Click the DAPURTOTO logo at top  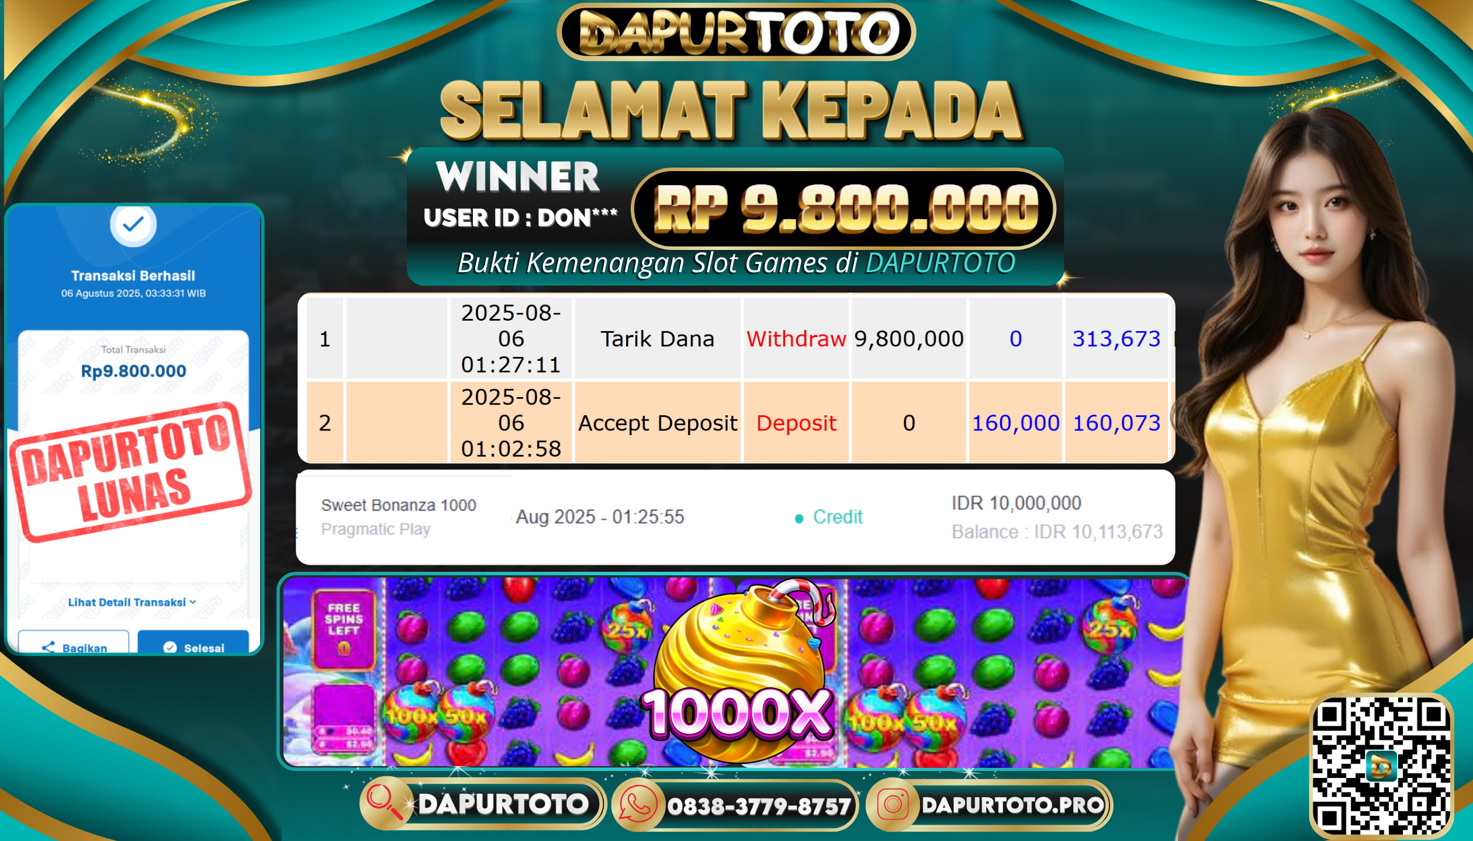click(x=736, y=32)
